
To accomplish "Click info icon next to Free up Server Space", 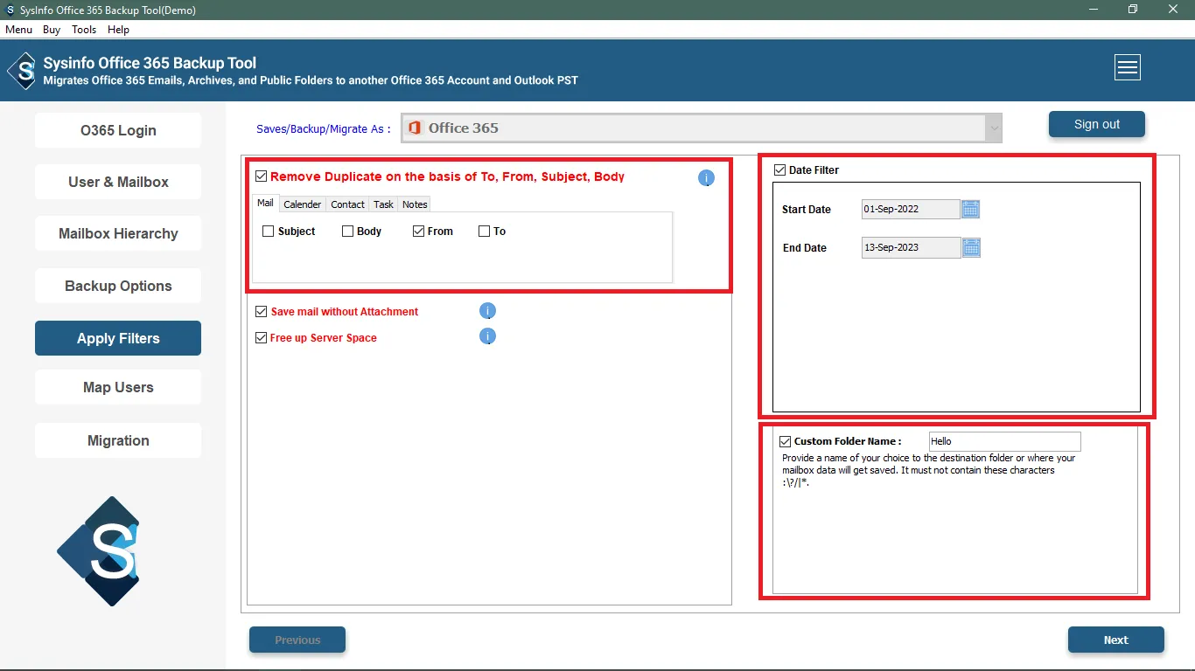I will tap(487, 336).
